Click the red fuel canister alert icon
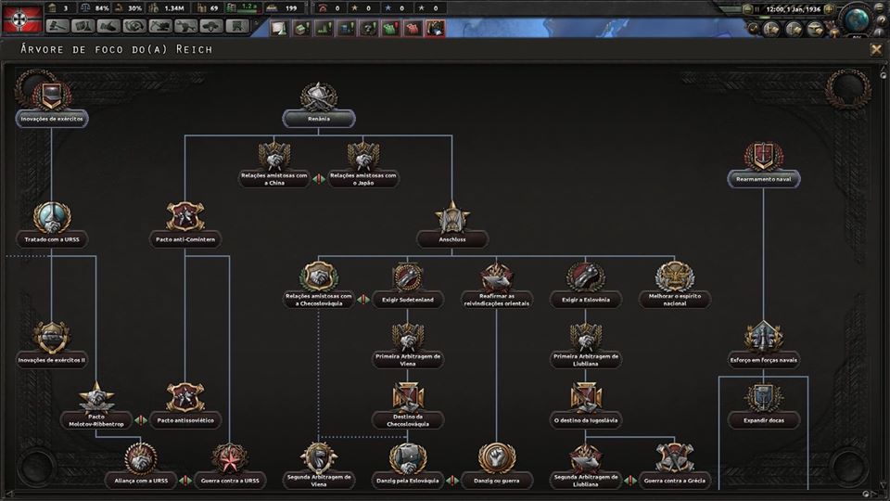 pos(413,27)
